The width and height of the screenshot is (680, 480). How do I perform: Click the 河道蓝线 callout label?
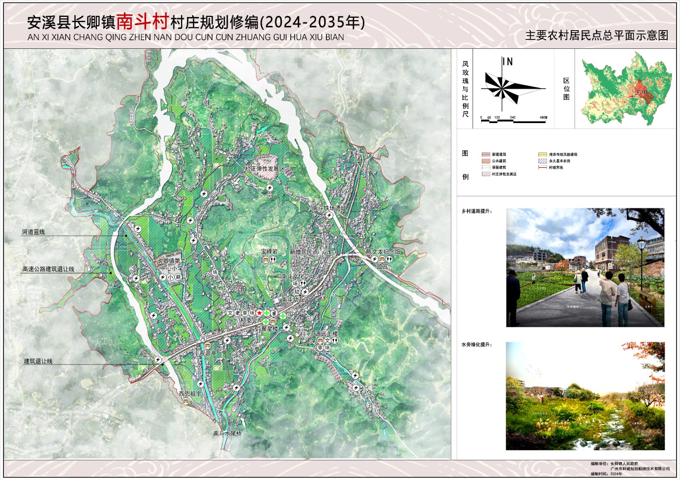point(34,232)
